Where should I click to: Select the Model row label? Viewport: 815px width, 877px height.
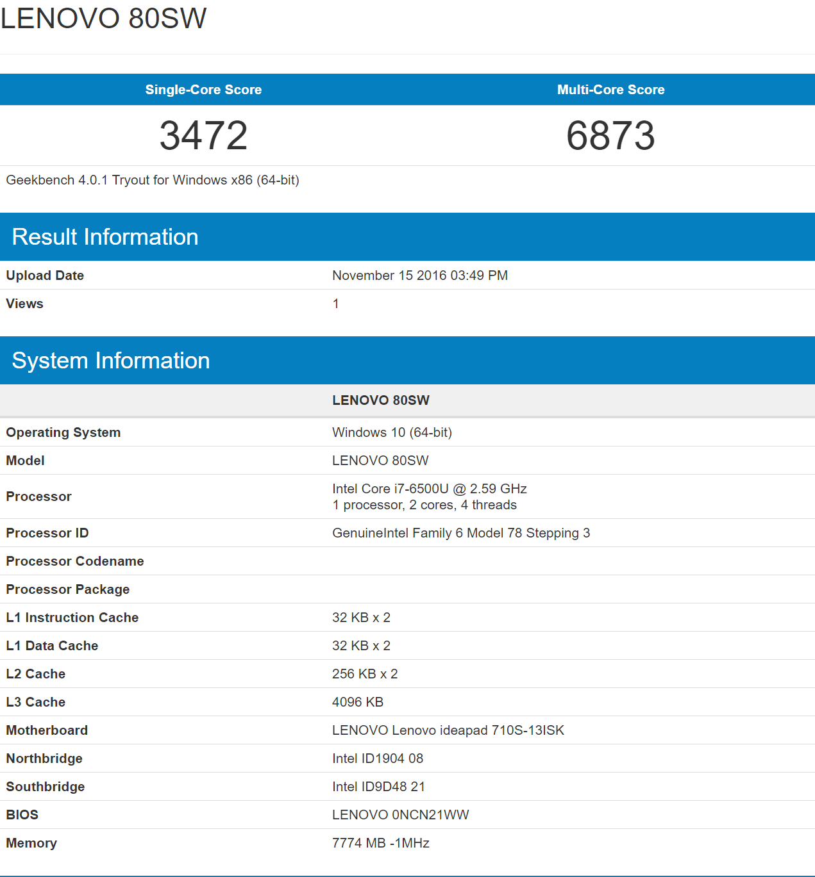coord(25,461)
